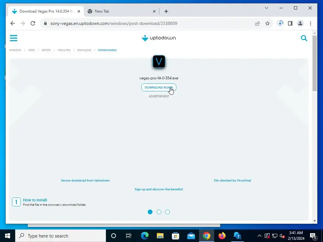
Task: Open DOWNLOAD breadcrumb link
Action: (x=84, y=50)
